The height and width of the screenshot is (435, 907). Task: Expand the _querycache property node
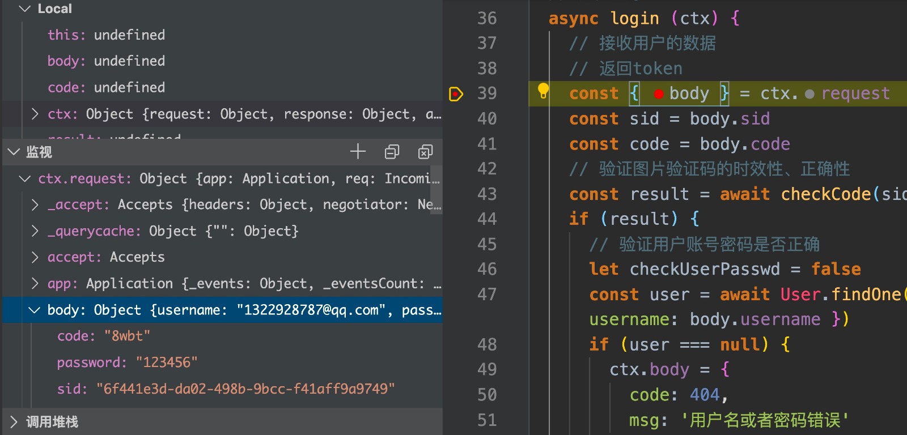[x=35, y=231]
